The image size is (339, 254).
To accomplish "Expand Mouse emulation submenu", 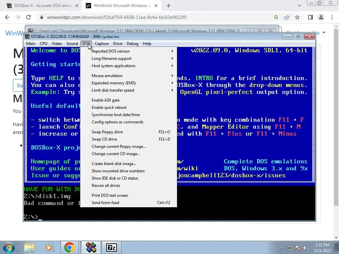I will pyautogui.click(x=129, y=76).
